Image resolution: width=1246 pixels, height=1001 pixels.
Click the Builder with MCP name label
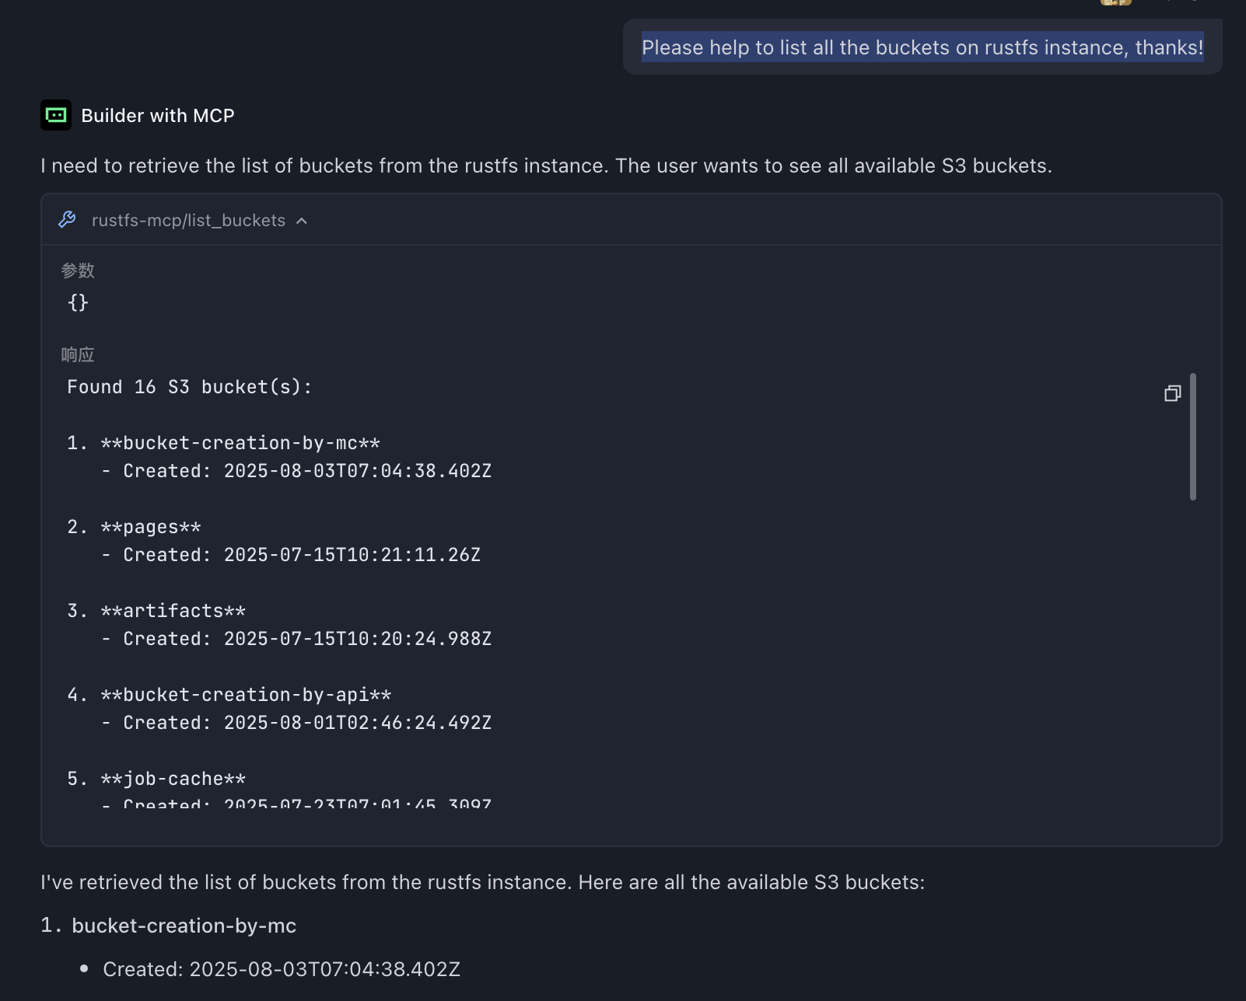[158, 116]
